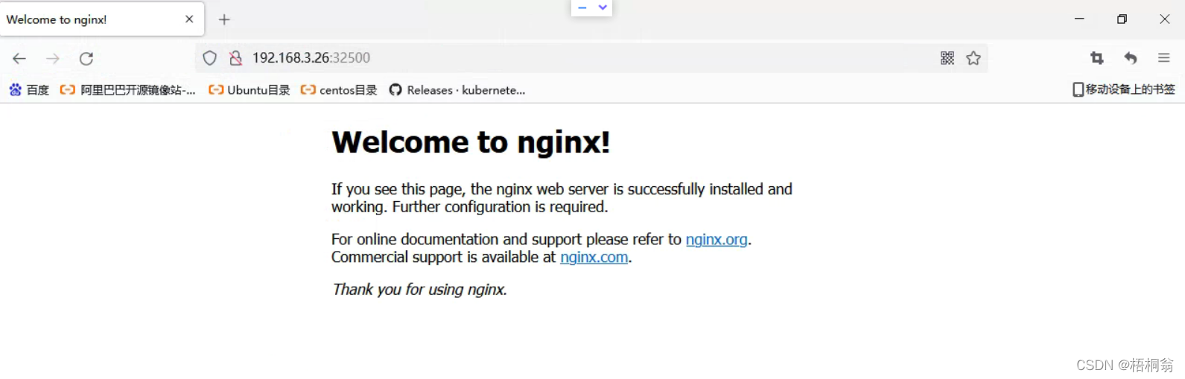
Task: Open the 阿里巴巴开源镜像站 bookmark
Action: (x=128, y=90)
